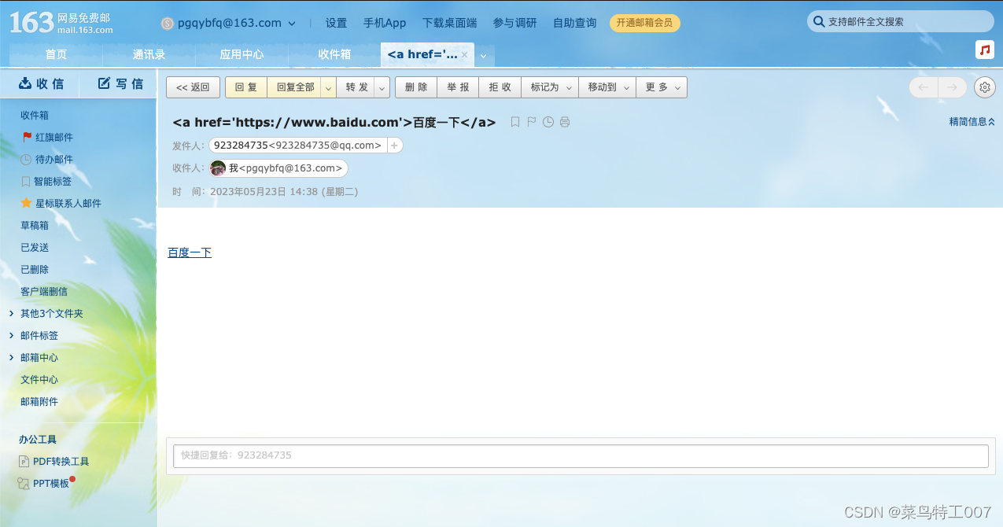
Task: Click 收信 receive mail button
Action: coord(41,83)
